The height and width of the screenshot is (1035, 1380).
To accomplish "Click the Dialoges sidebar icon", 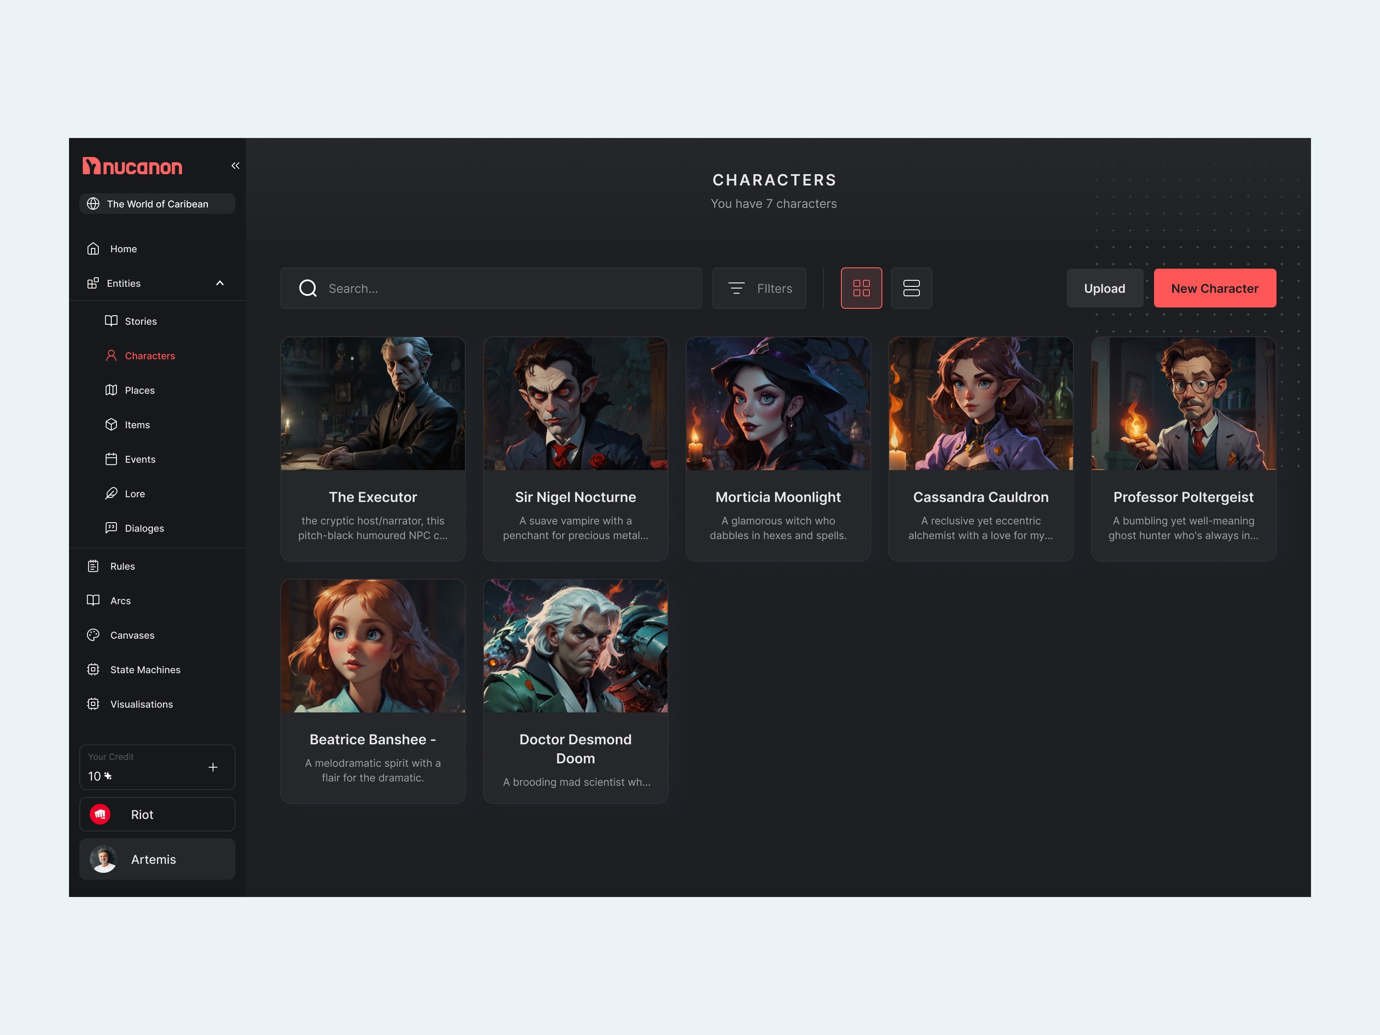I will (x=112, y=528).
